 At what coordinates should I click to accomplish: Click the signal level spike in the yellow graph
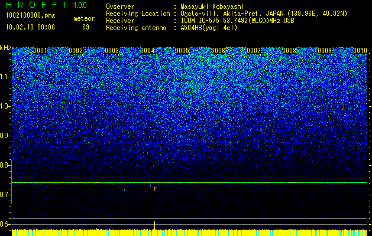pos(155,225)
